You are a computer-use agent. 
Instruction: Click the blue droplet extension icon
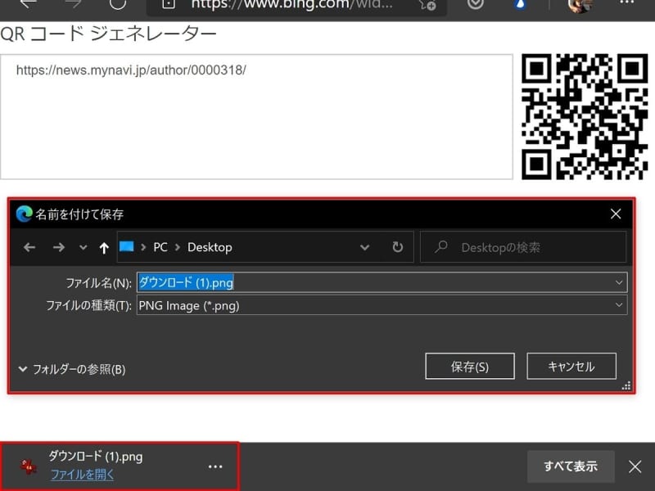pos(520,4)
